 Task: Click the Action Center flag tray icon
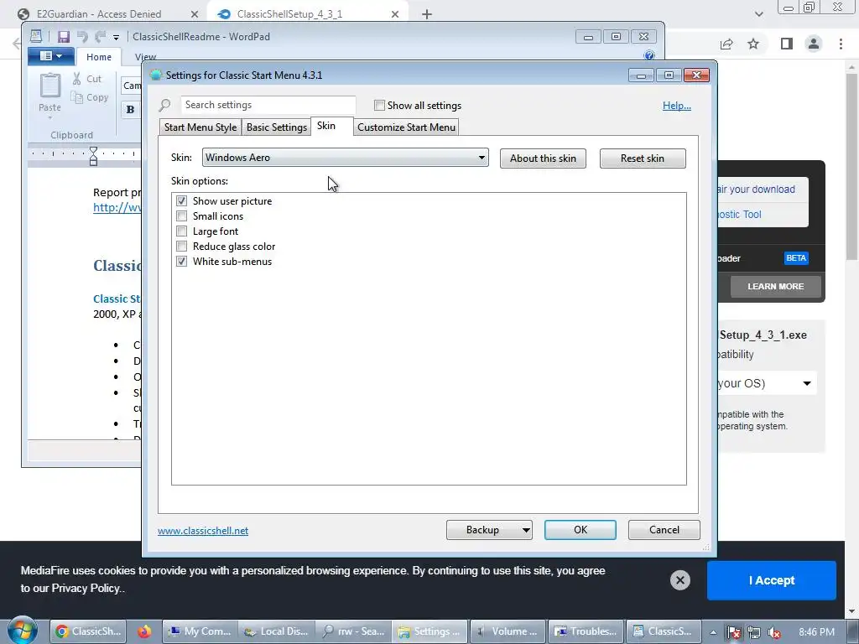(733, 632)
